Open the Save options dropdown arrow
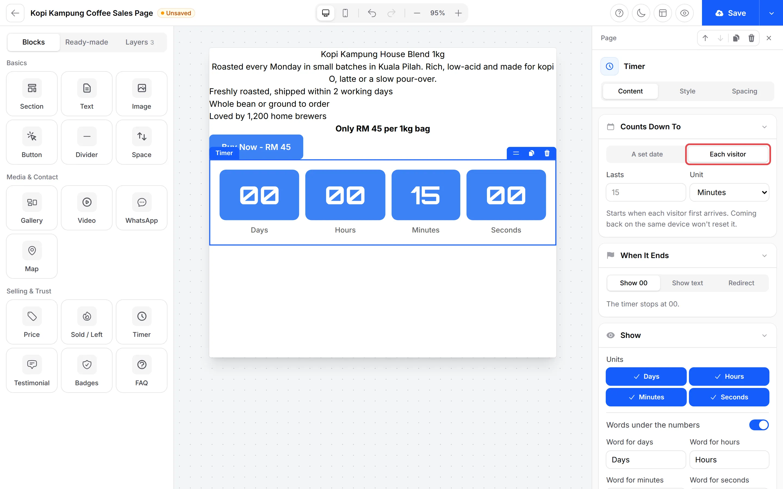783x489 pixels. tap(771, 13)
